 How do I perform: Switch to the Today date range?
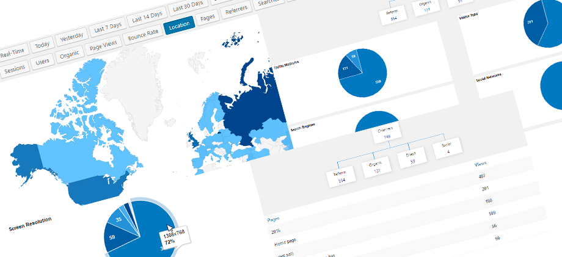pos(42,45)
